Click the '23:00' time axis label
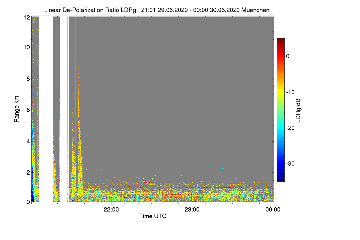This screenshot has width=360, height=240. pyautogui.click(x=192, y=209)
